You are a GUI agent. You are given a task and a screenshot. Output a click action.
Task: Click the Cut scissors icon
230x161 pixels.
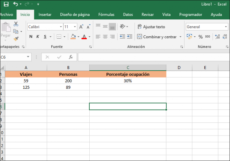16,24
